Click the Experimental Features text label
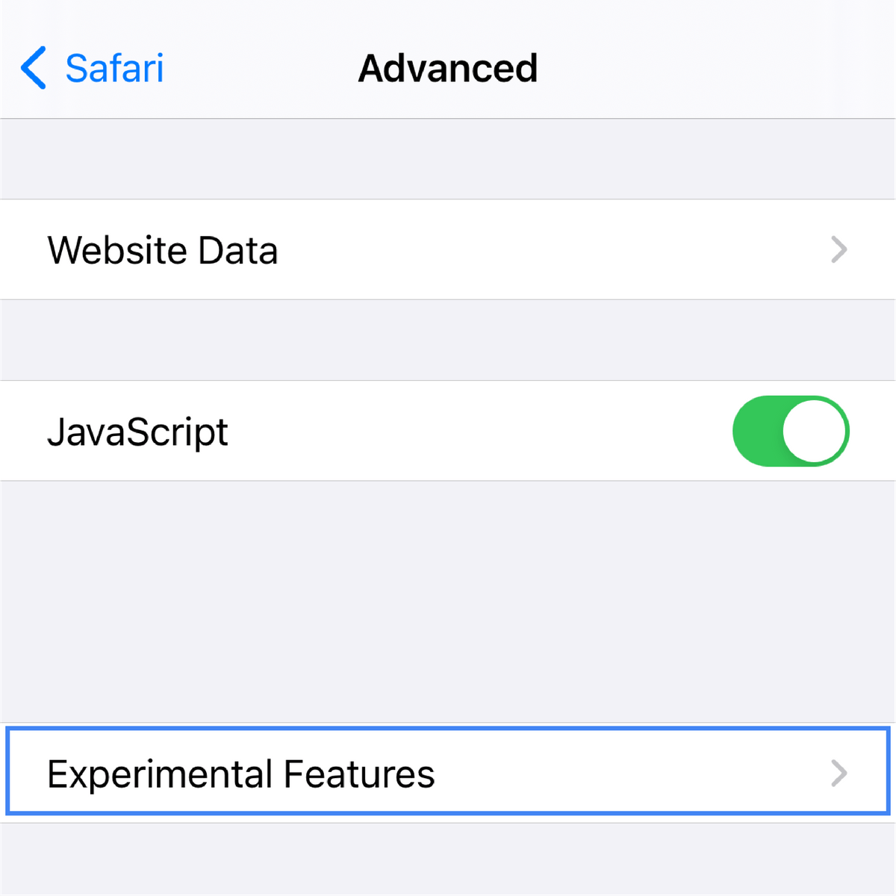 click(240, 774)
